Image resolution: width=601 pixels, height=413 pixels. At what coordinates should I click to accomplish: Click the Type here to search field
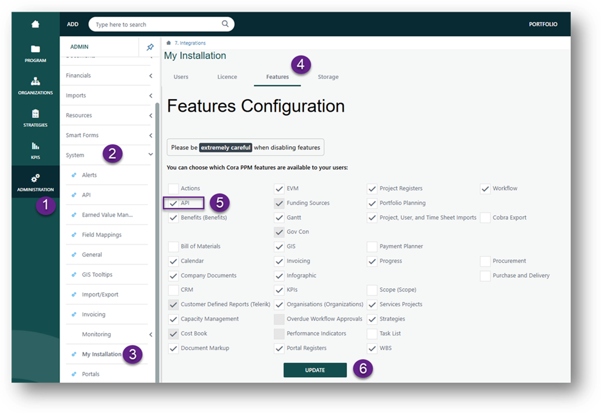click(x=161, y=24)
